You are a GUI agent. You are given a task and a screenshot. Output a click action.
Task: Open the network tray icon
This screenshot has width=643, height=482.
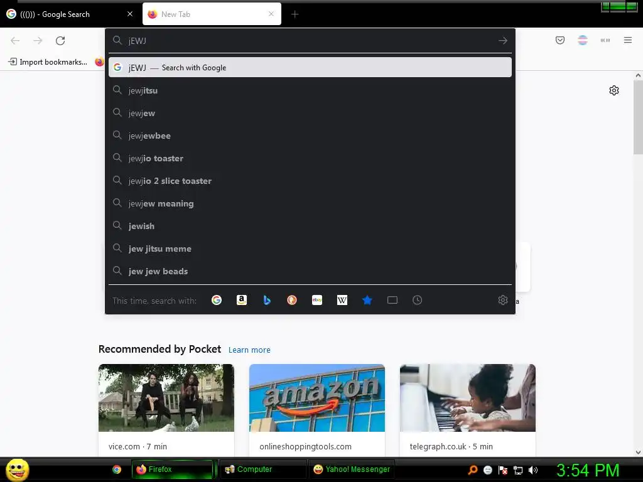pos(518,470)
